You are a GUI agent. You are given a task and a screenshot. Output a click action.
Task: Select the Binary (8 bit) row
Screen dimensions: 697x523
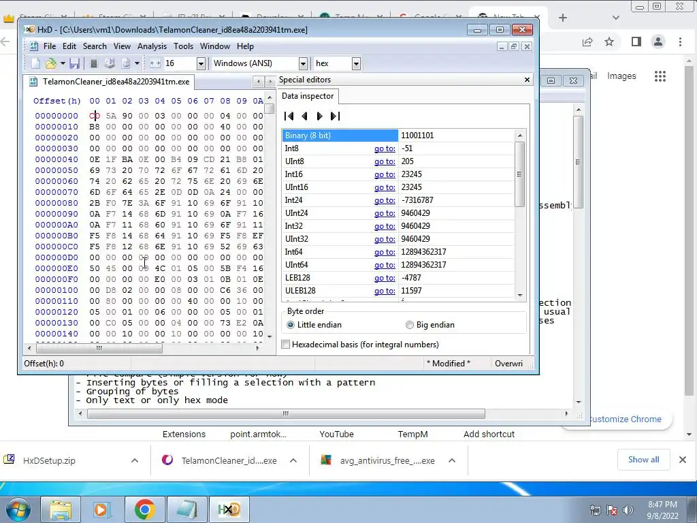398,136
